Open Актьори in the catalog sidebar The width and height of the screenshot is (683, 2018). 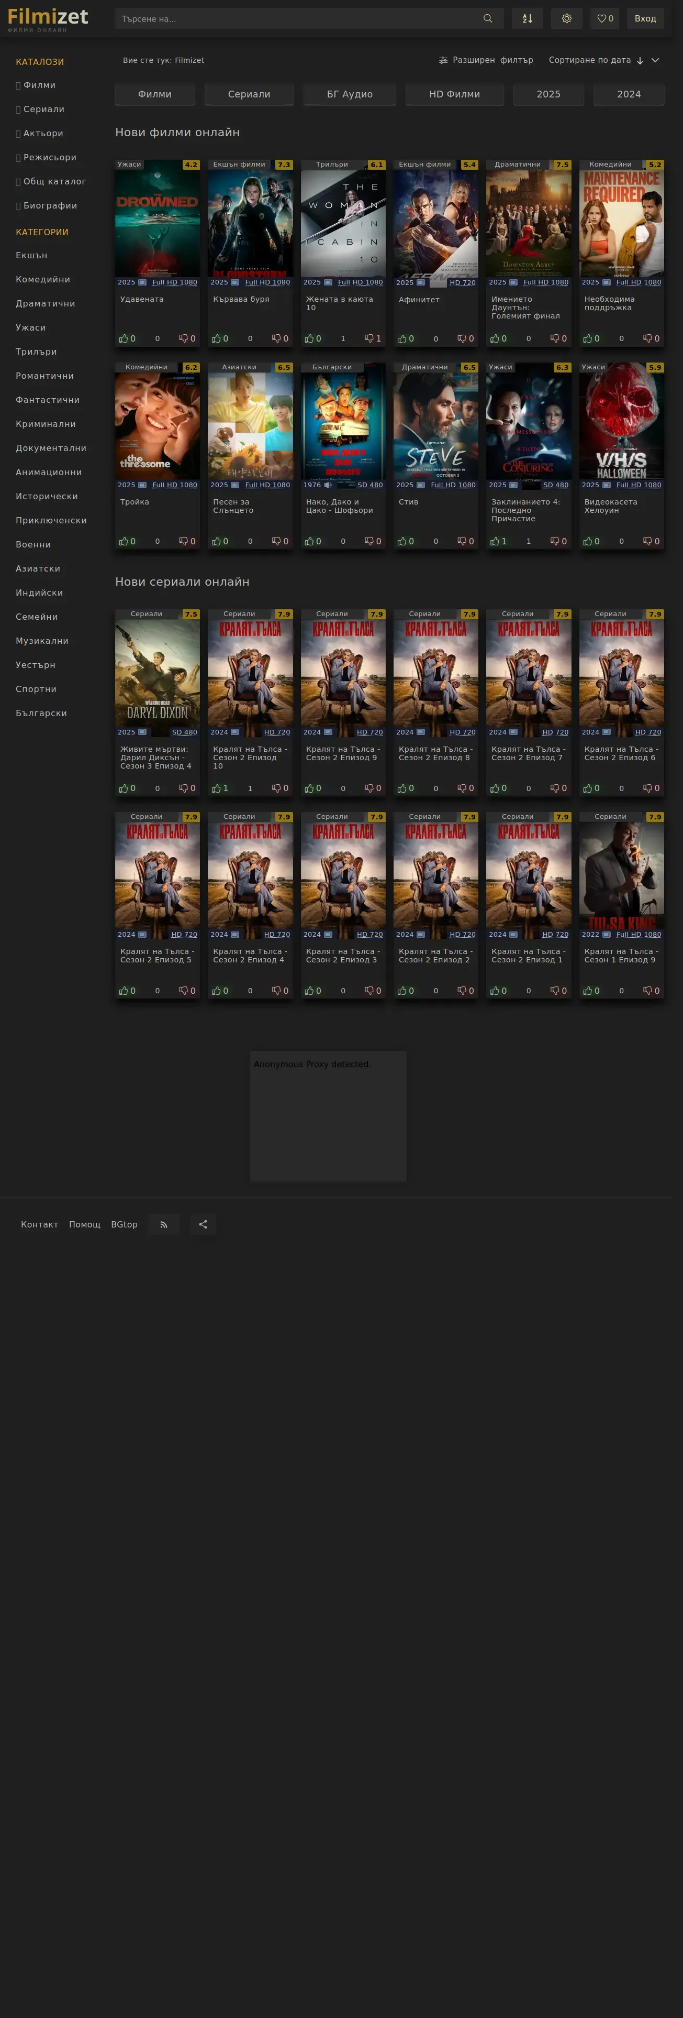(43, 133)
